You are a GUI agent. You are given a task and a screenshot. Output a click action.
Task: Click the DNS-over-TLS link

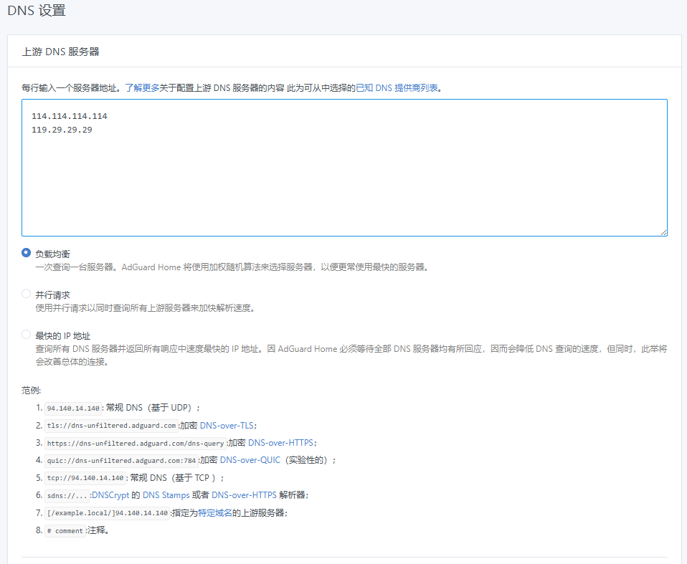click(x=227, y=425)
